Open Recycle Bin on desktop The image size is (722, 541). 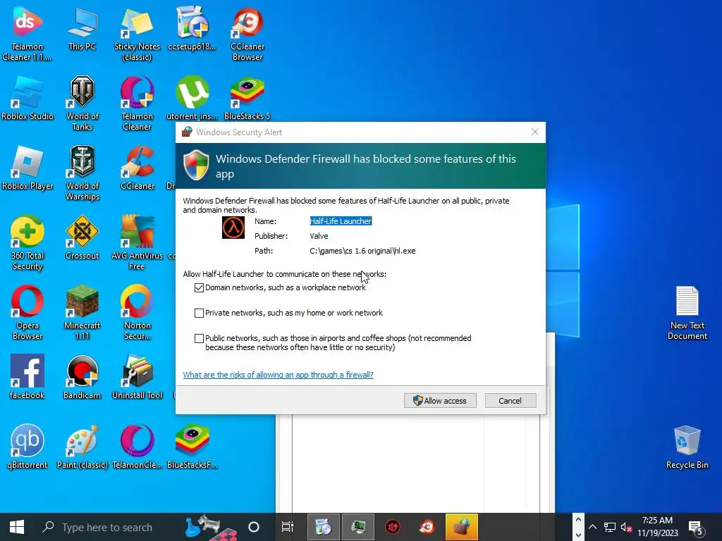(x=687, y=447)
